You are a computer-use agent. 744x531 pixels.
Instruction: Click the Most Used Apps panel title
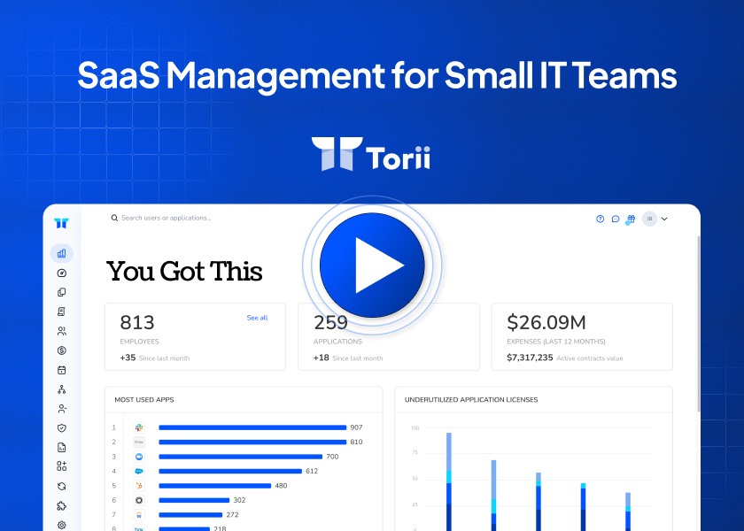pos(144,400)
